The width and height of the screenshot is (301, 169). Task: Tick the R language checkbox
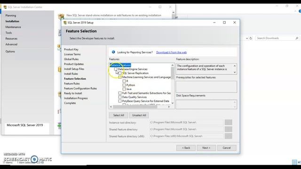124,81
